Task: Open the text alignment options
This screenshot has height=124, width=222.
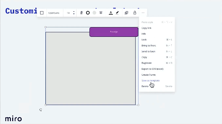Action: (x=101, y=13)
